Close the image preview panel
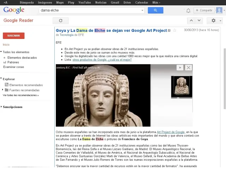Screen dimensions: 226x170 (x=189, y=68)
